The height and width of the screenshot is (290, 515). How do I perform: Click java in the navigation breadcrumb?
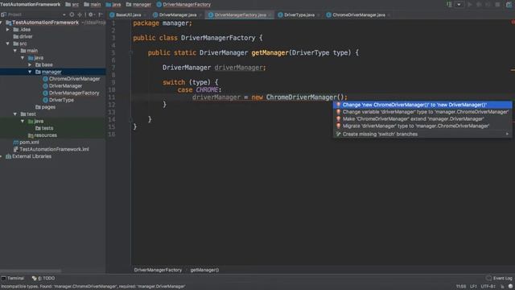[116, 4]
